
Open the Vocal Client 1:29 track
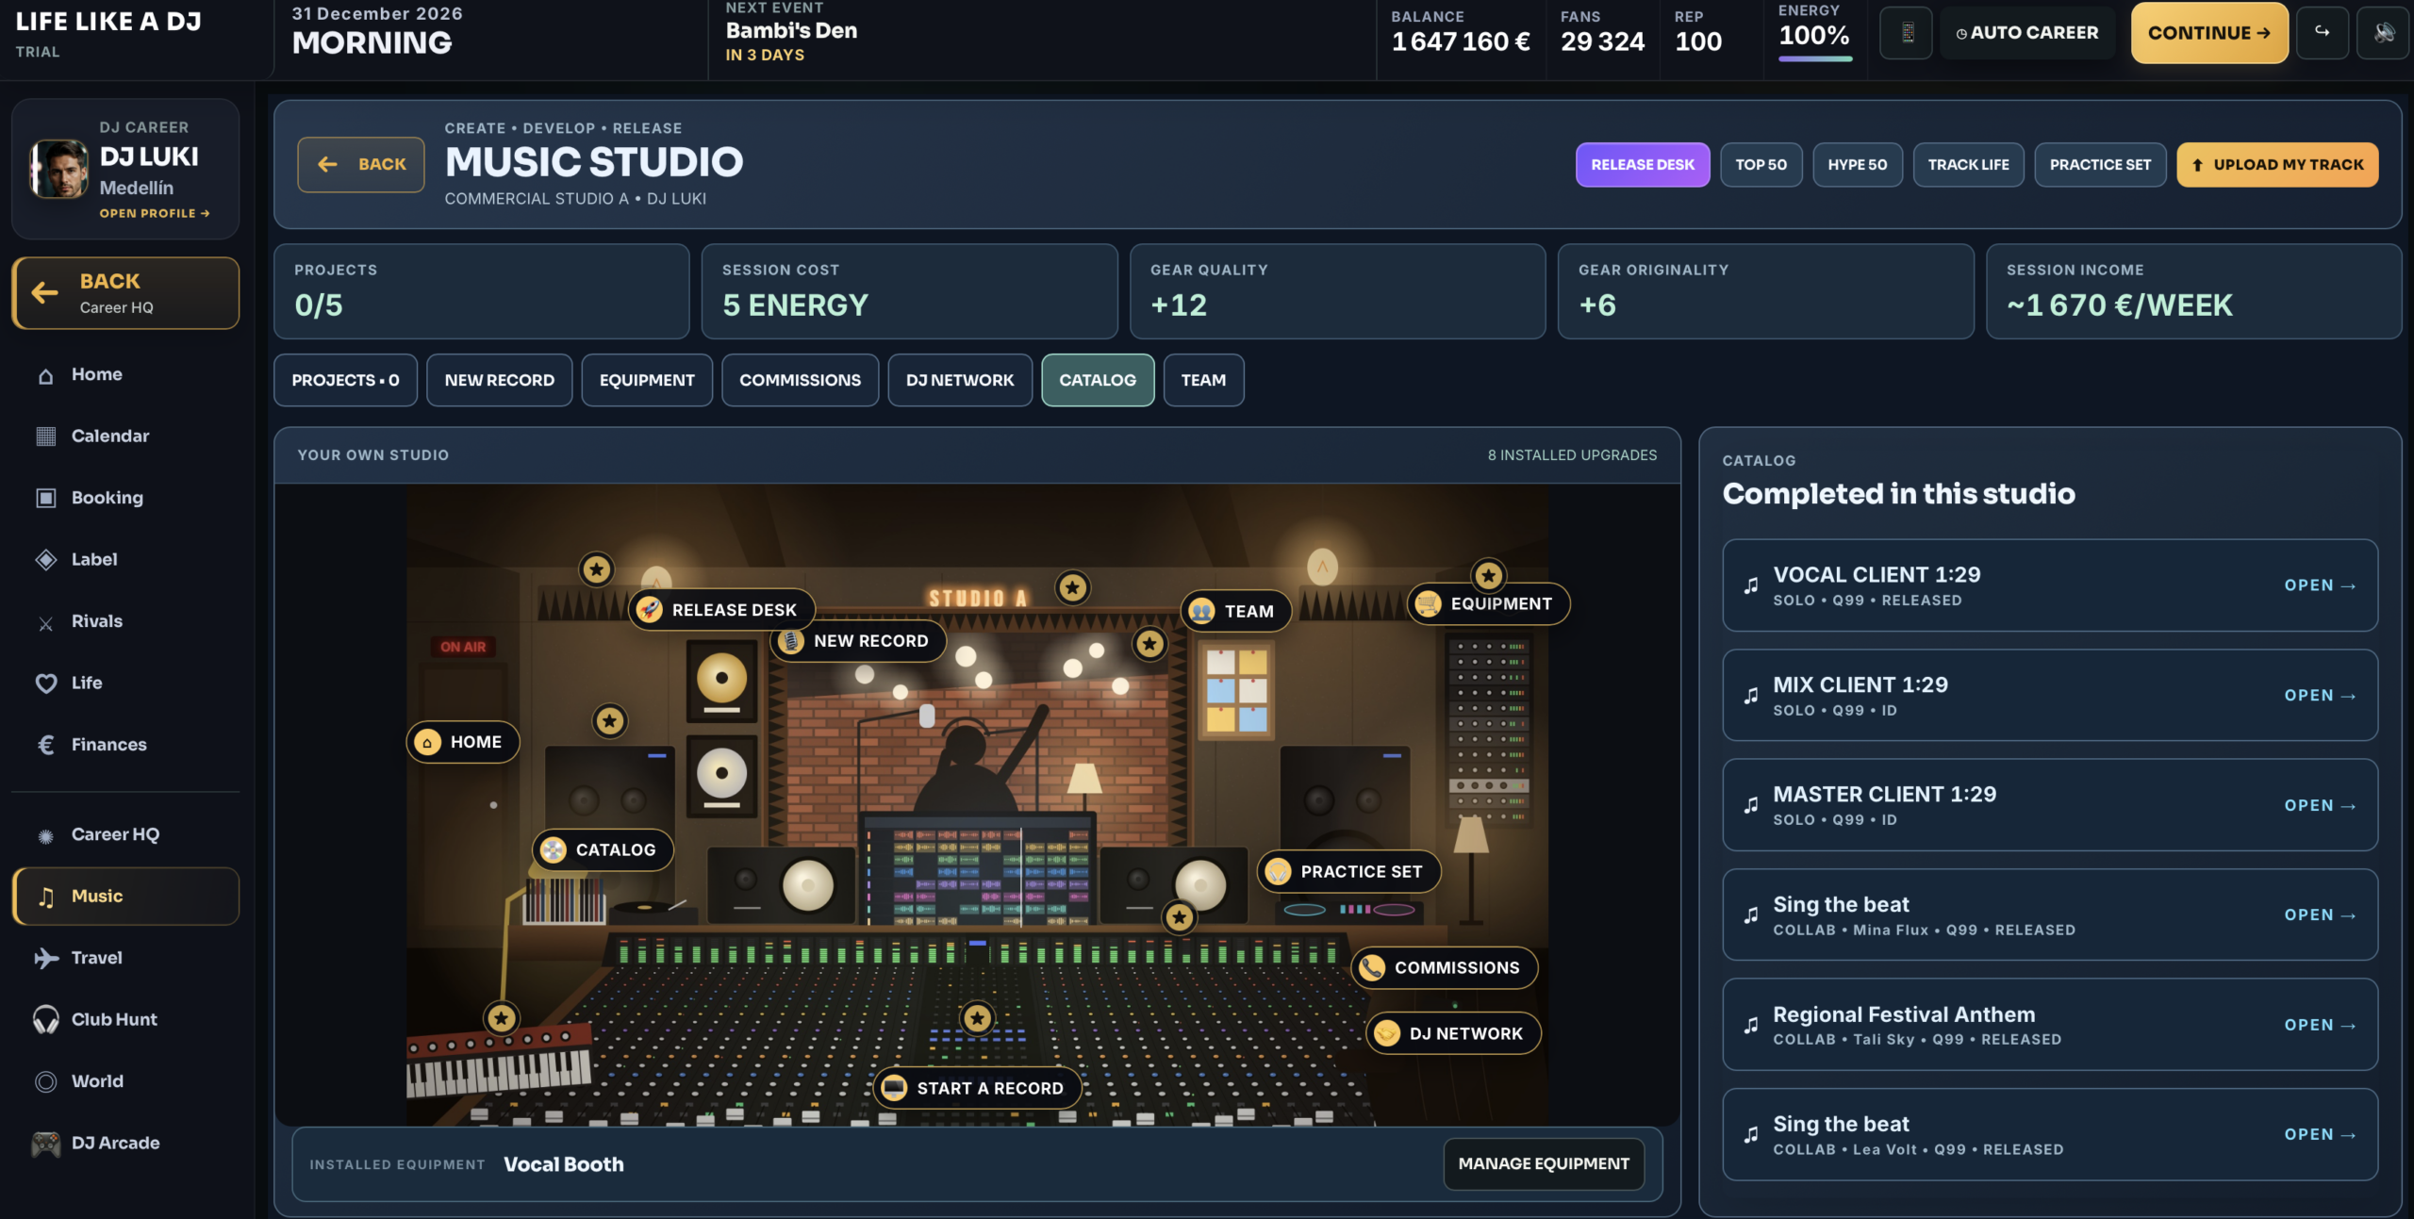pyautogui.click(x=2049, y=585)
